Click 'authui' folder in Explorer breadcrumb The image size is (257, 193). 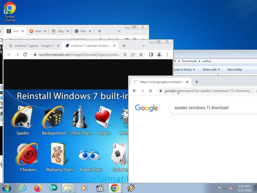tap(207, 61)
